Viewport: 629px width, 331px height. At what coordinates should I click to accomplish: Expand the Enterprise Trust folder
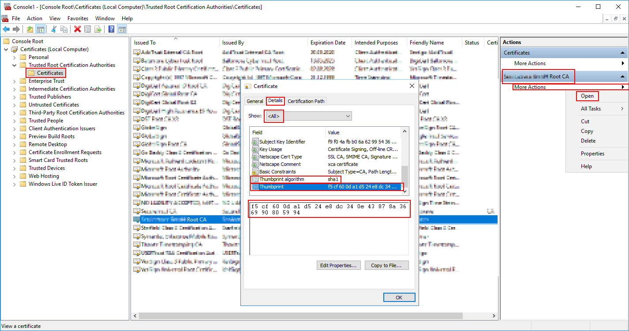14,81
